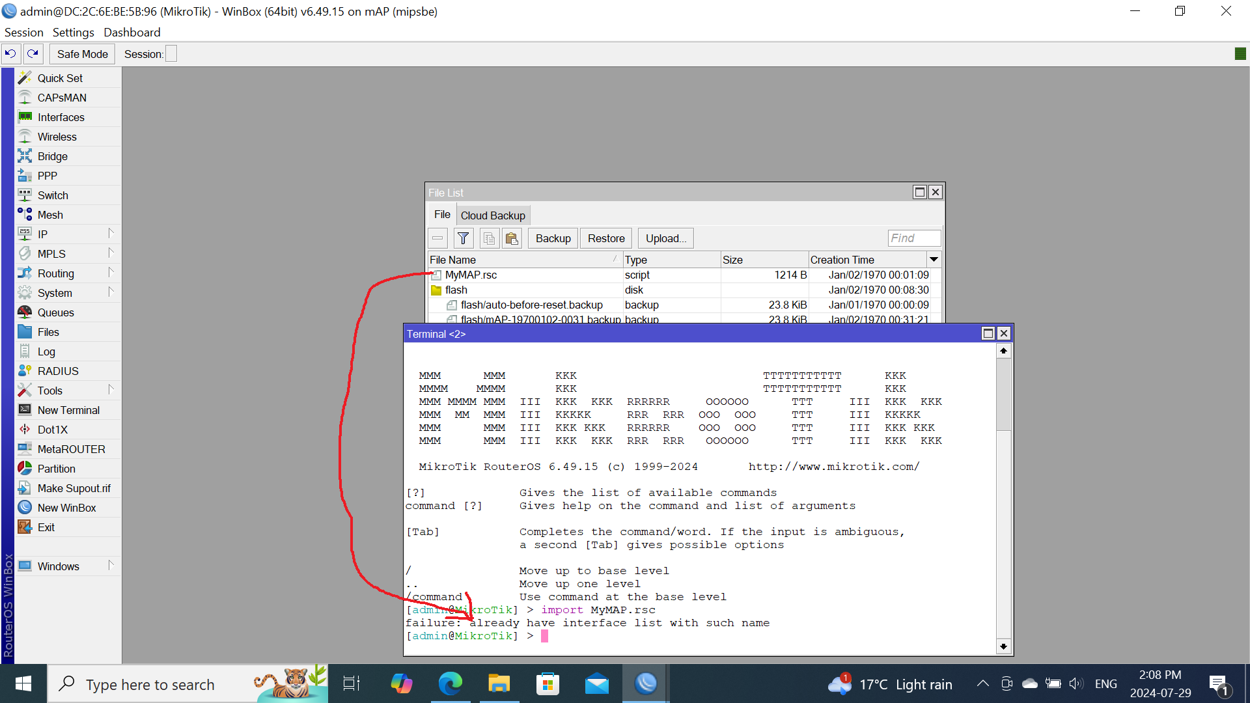Open the Files window

[x=48, y=332]
